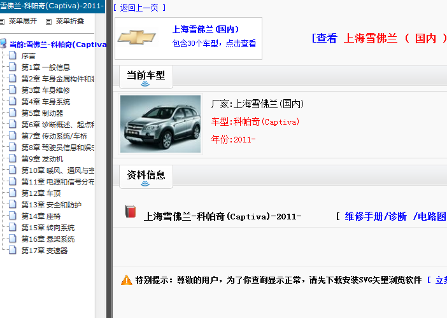Click the page icon beside 第5章 制动器
This screenshot has width=447, height=318.
pos(13,113)
